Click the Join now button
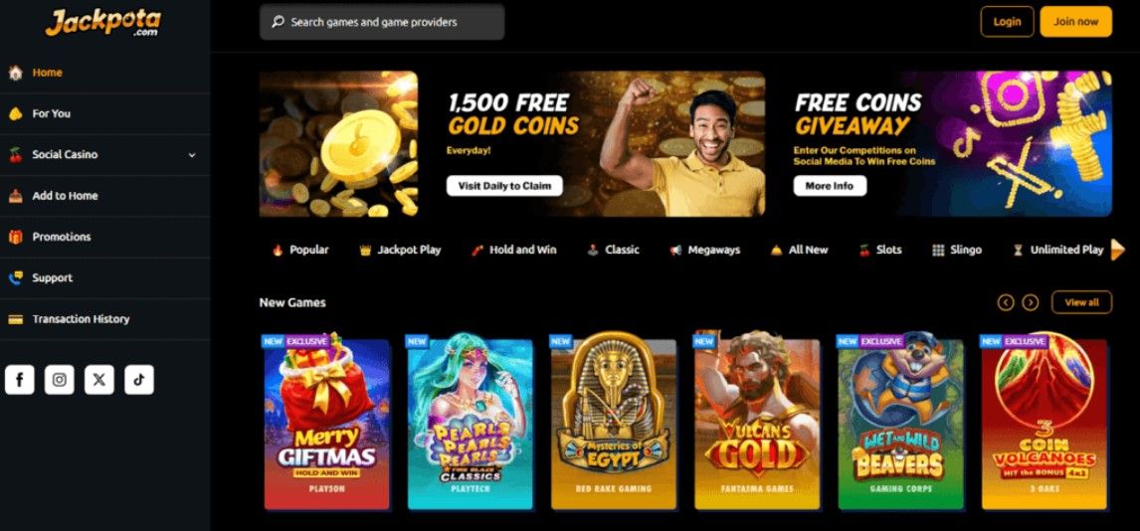1140x531 pixels. pos(1076,22)
